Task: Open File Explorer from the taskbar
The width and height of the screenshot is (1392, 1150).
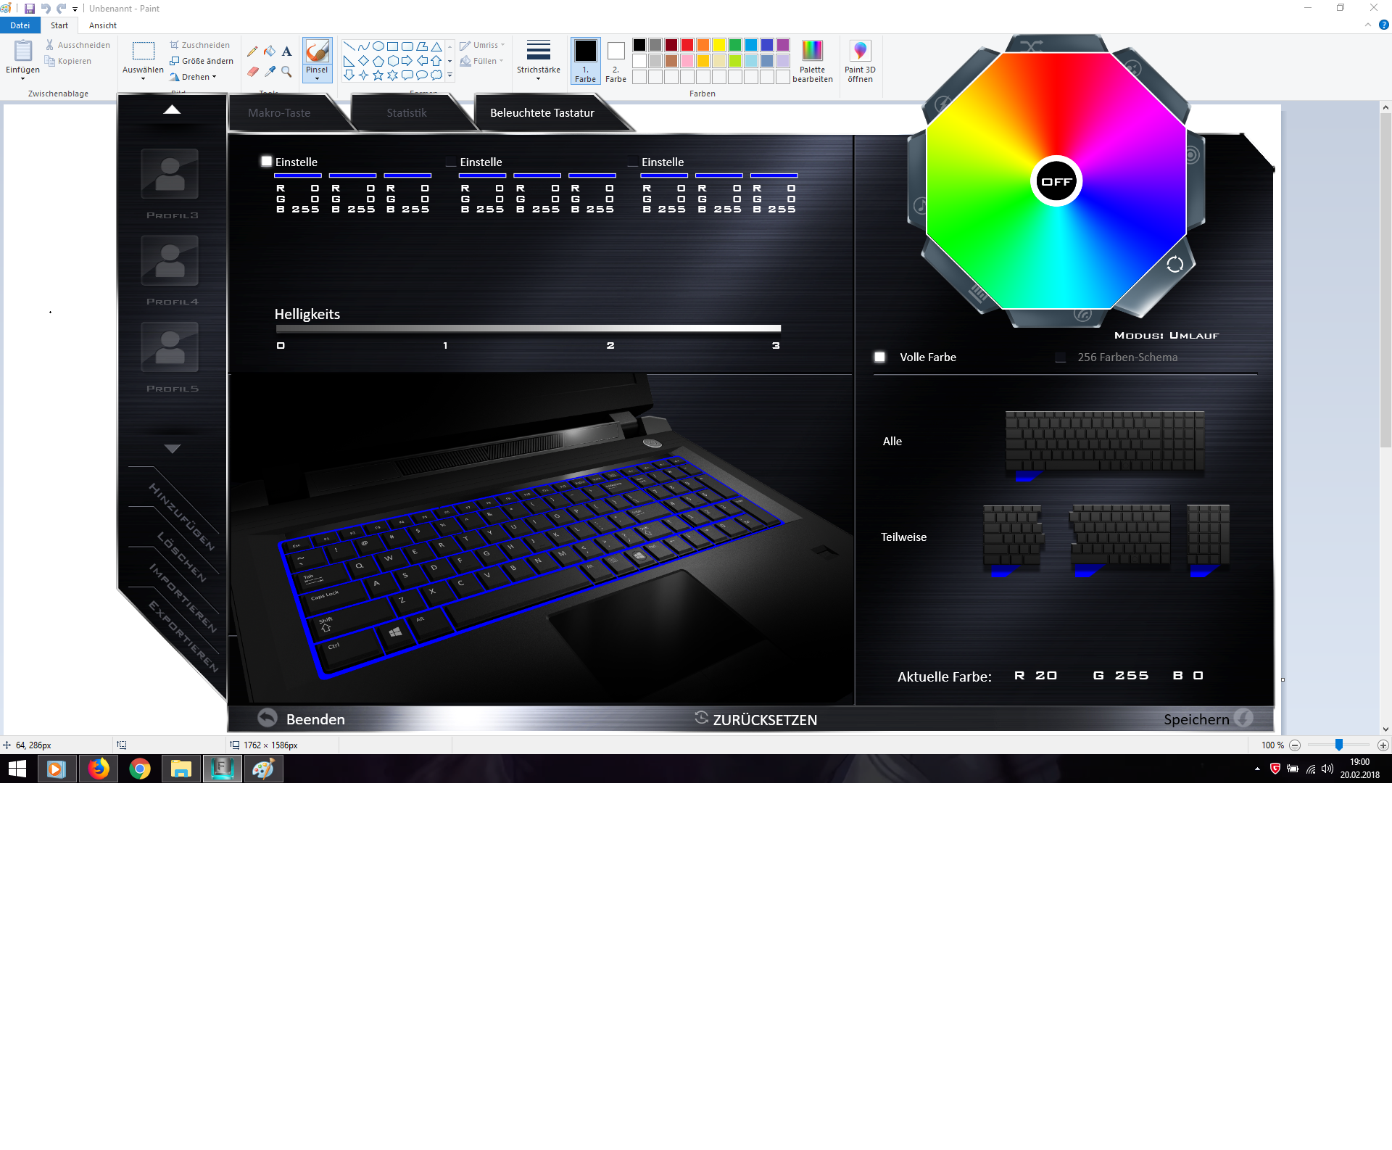Action: [181, 769]
